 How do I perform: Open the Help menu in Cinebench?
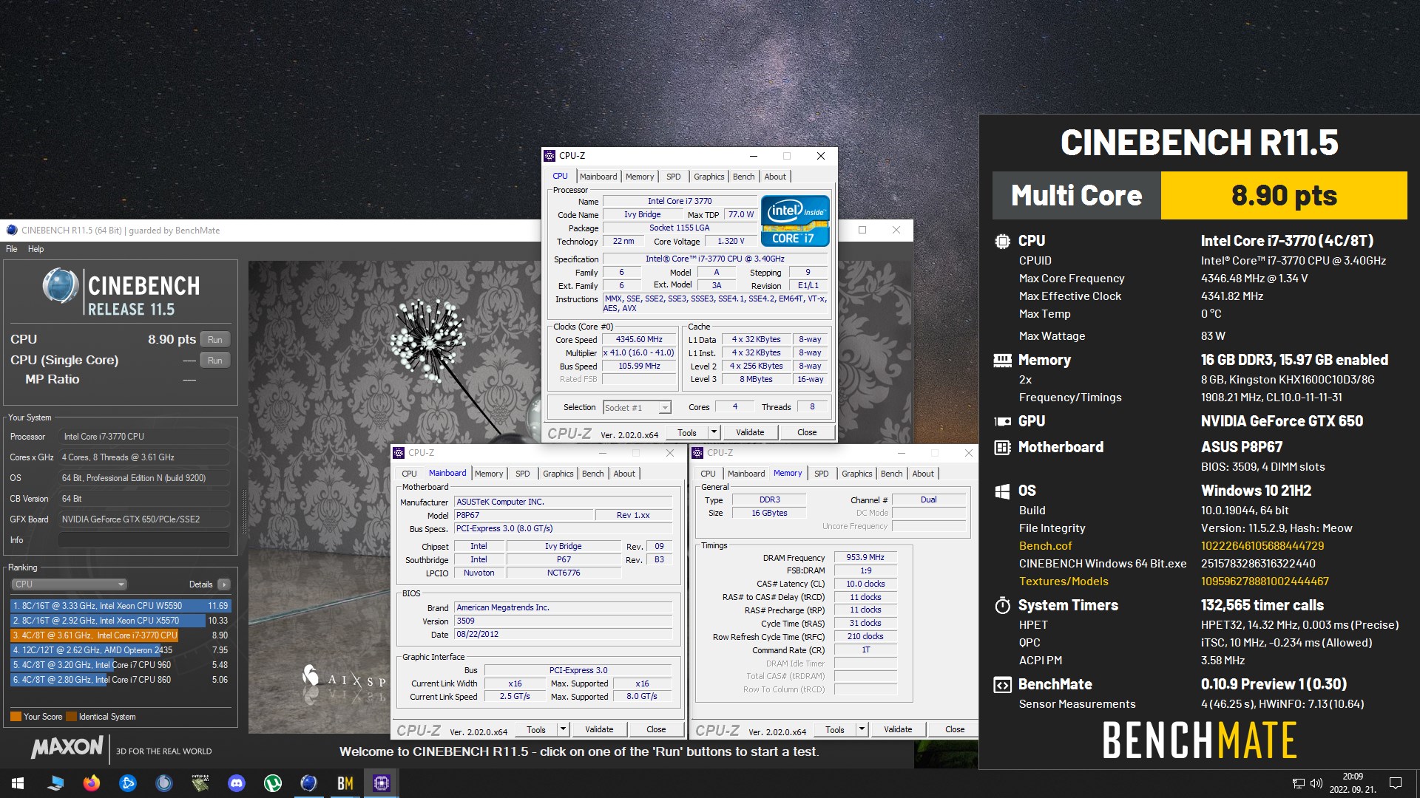tap(35, 249)
